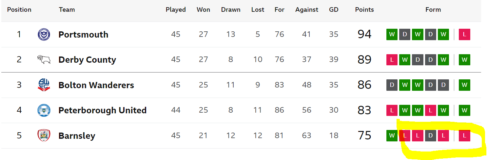Click Barnsley's green W form box
Screen dimensions: 487x160
coord(392,136)
